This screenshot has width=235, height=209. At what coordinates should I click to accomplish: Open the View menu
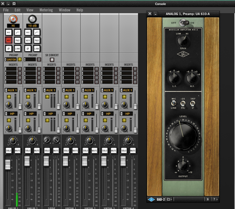[30, 10]
